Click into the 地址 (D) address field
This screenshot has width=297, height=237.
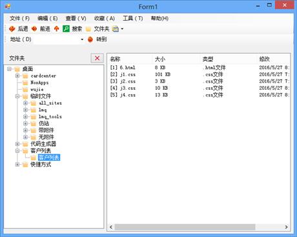[x=56, y=39]
